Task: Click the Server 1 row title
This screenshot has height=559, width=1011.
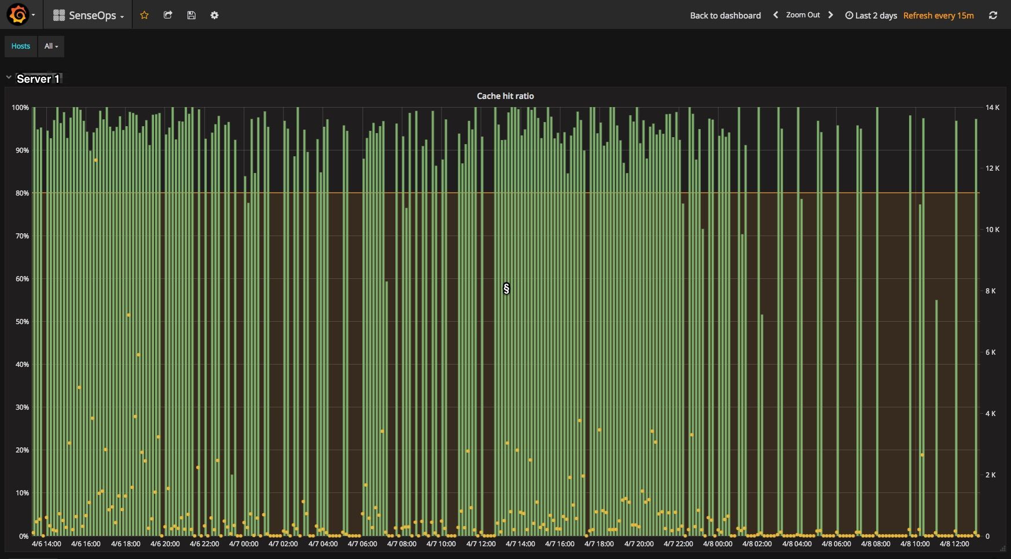Action: point(38,79)
